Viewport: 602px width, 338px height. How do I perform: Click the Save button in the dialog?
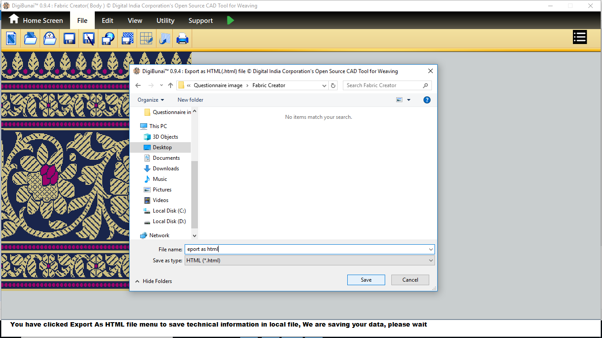(x=366, y=280)
